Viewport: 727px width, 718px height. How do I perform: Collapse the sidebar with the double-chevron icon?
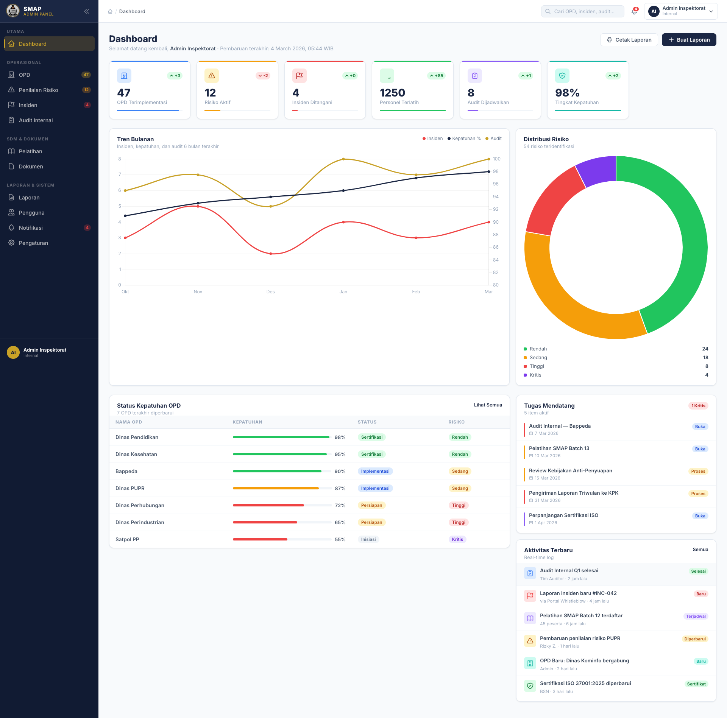pyautogui.click(x=87, y=11)
